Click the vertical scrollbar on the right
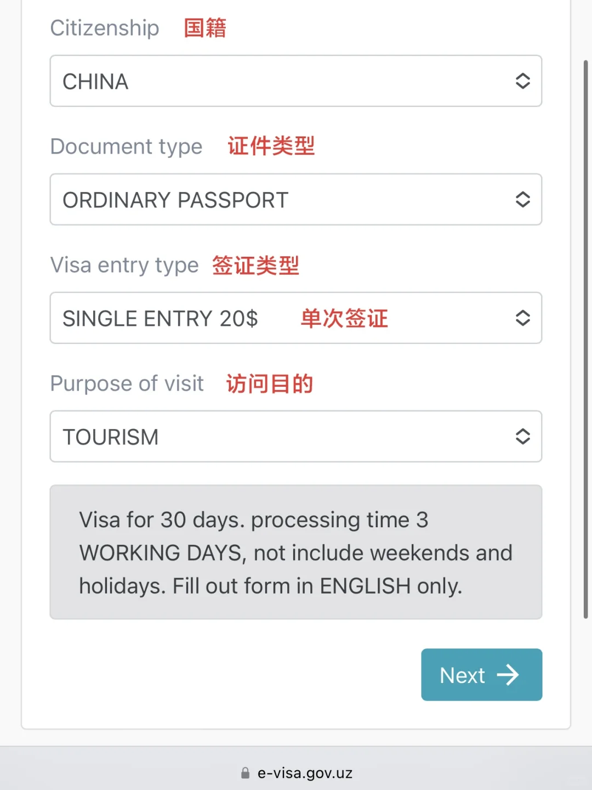This screenshot has height=790, width=592. pyautogui.click(x=585, y=340)
